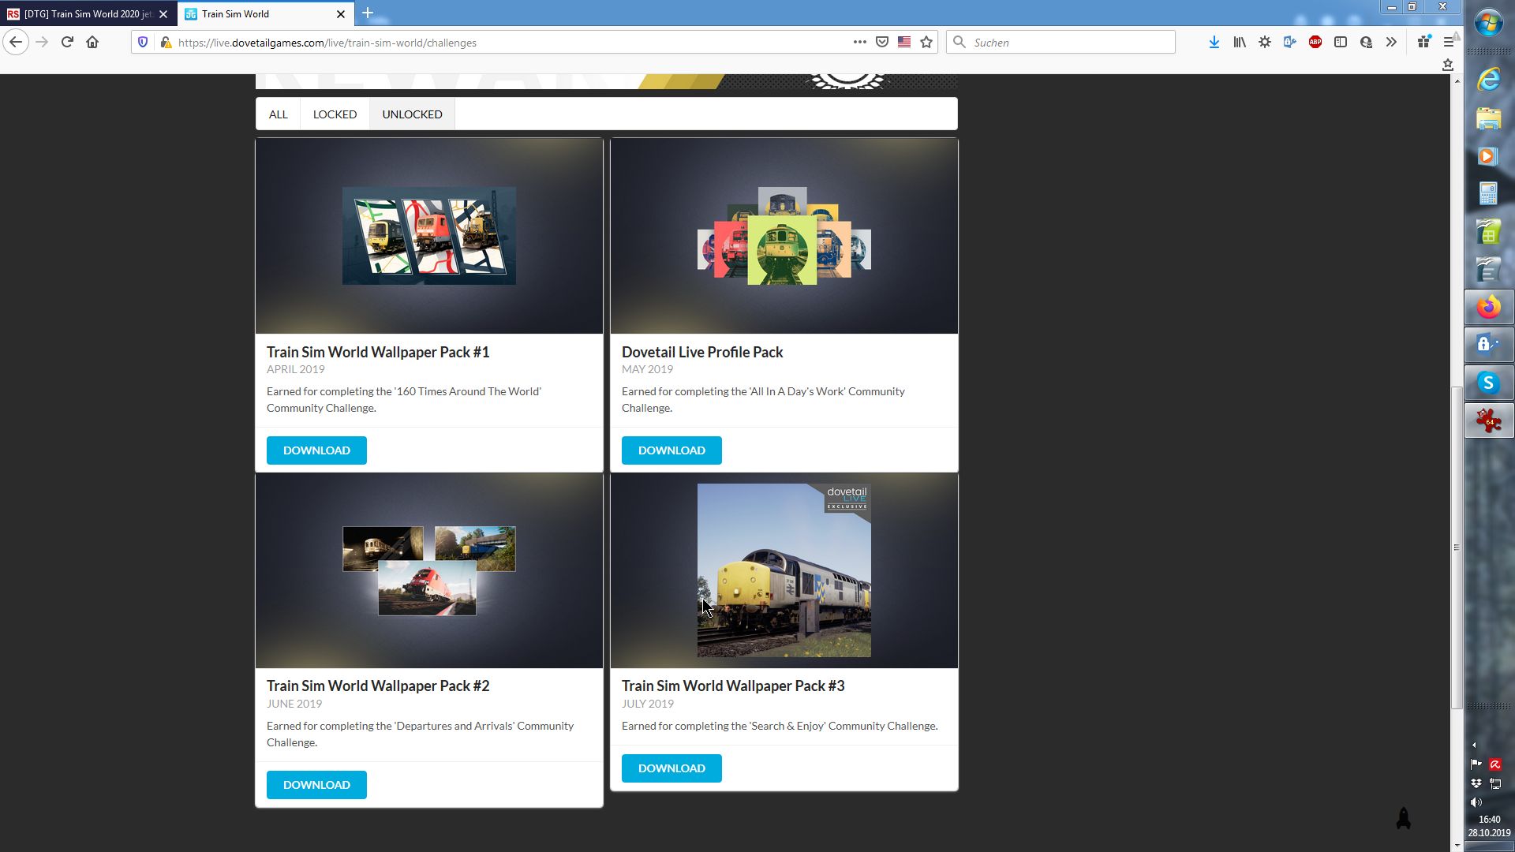Save page to Pocket
Viewport: 1515px width, 852px height.
[x=882, y=43]
